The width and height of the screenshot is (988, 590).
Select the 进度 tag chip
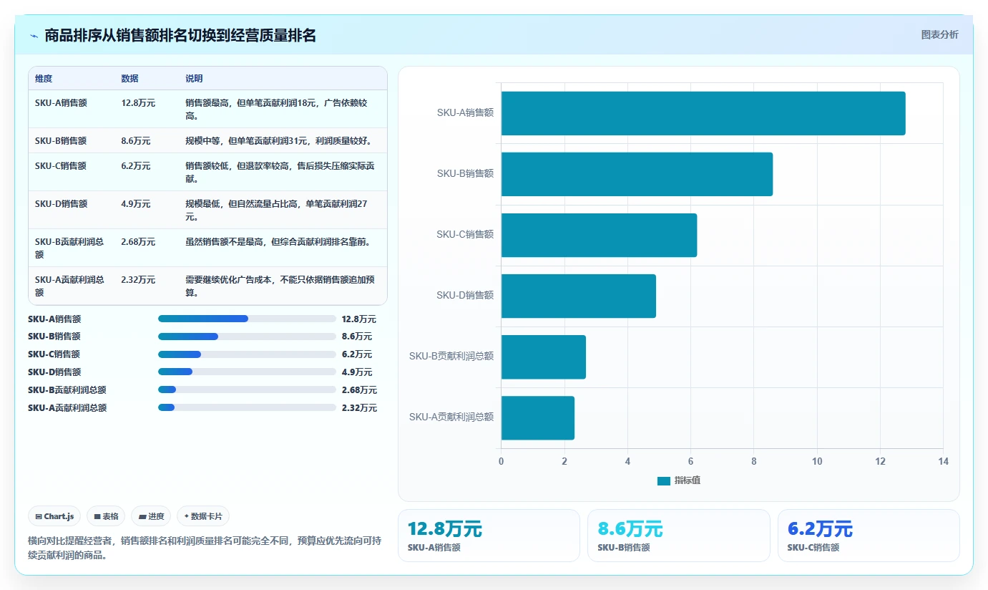(x=151, y=516)
